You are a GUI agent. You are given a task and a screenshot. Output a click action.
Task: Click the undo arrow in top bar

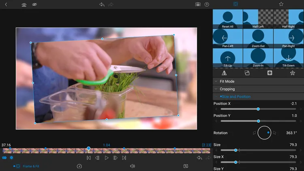click(x=102, y=4)
